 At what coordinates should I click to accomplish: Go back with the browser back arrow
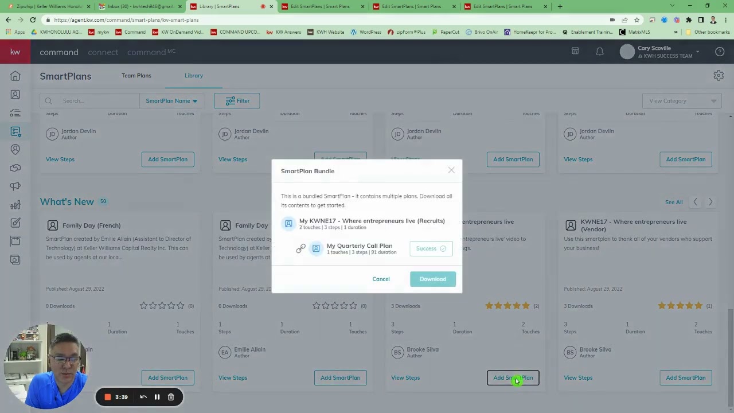pyautogui.click(x=8, y=20)
